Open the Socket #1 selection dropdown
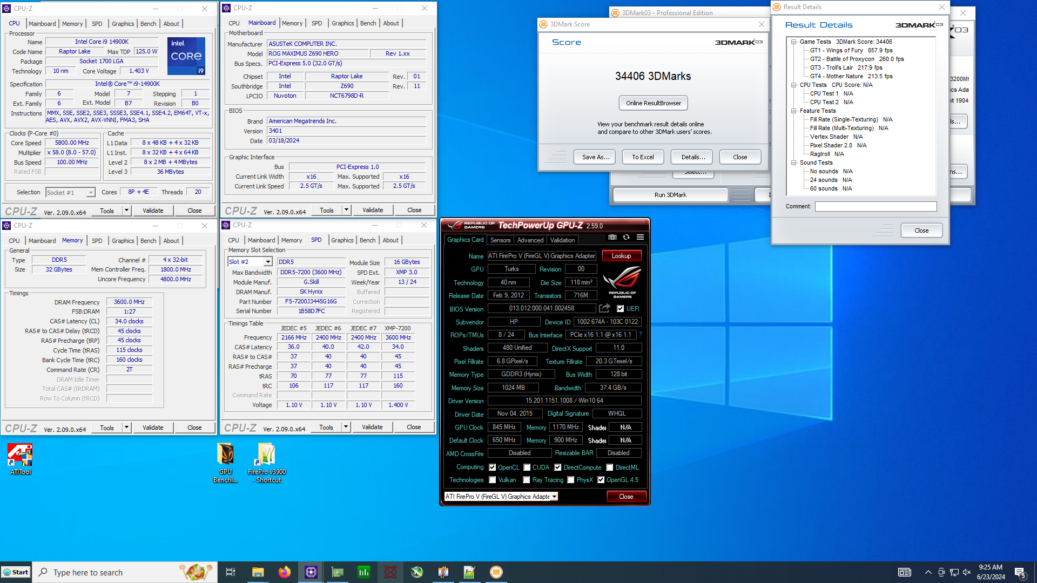The image size is (1037, 583). 90,193
